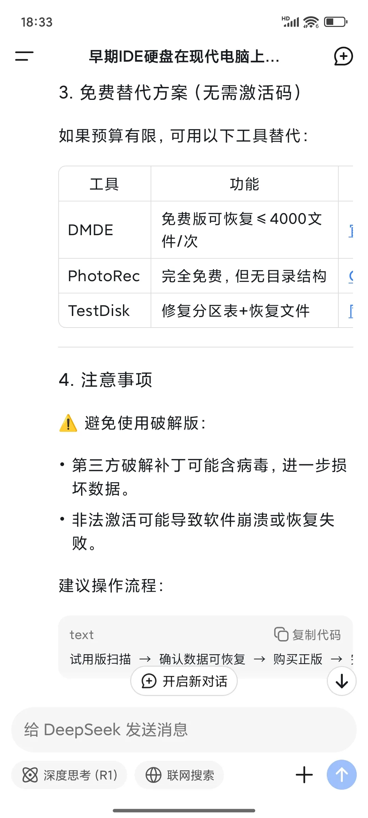This screenshot has height=818, width=368.
Task: Open attachments with the plus icon
Action: pos(304,775)
